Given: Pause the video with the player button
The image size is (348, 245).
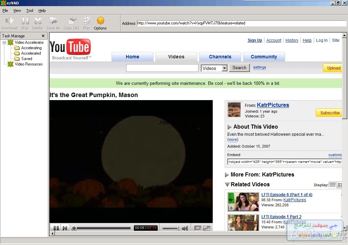Looking at the screenshot, I should [x=56, y=228].
